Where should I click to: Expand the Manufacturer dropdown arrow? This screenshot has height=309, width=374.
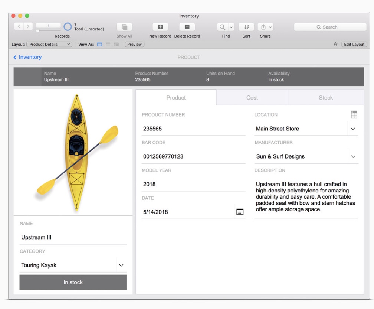coord(353,157)
